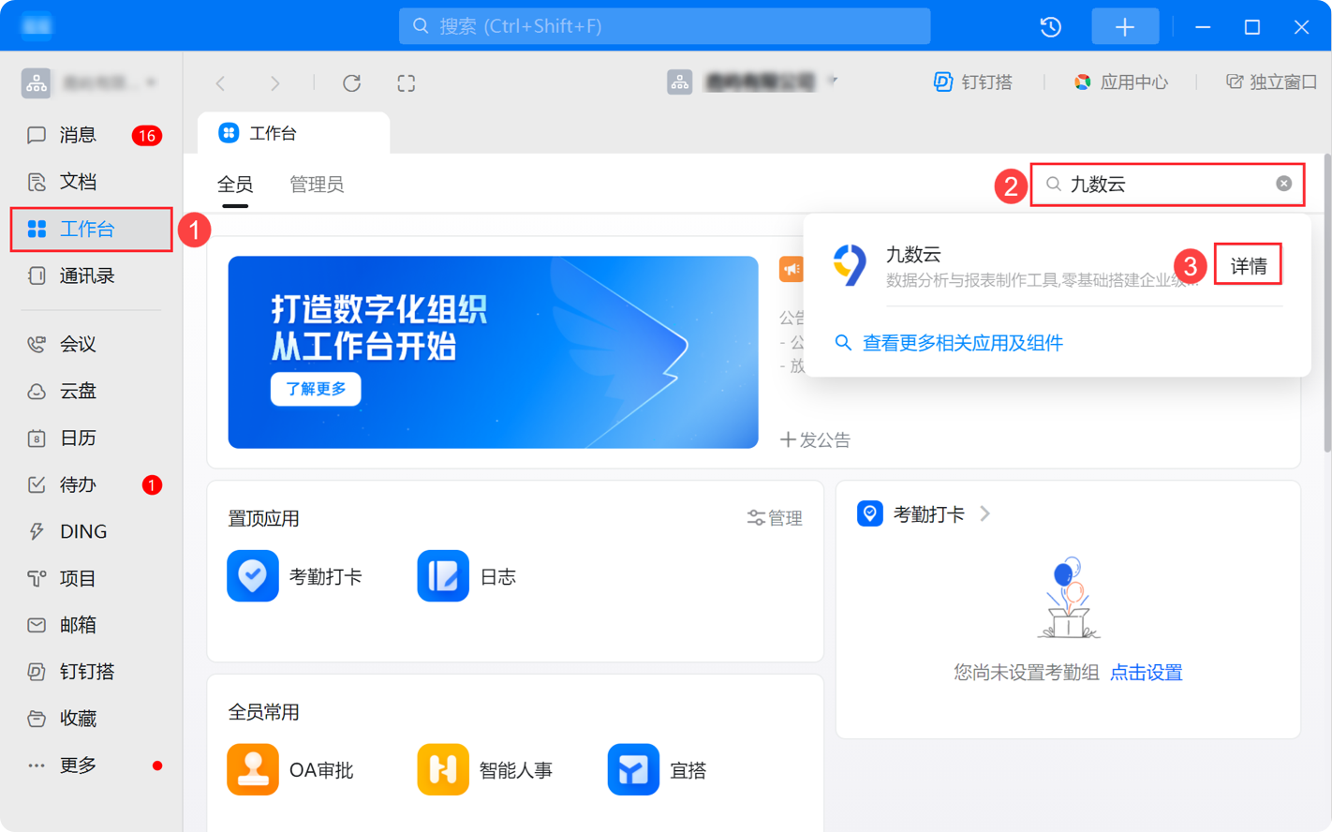Screen dimensions: 1332x832
Task: Open DING in the sidebar
Action: 91,531
